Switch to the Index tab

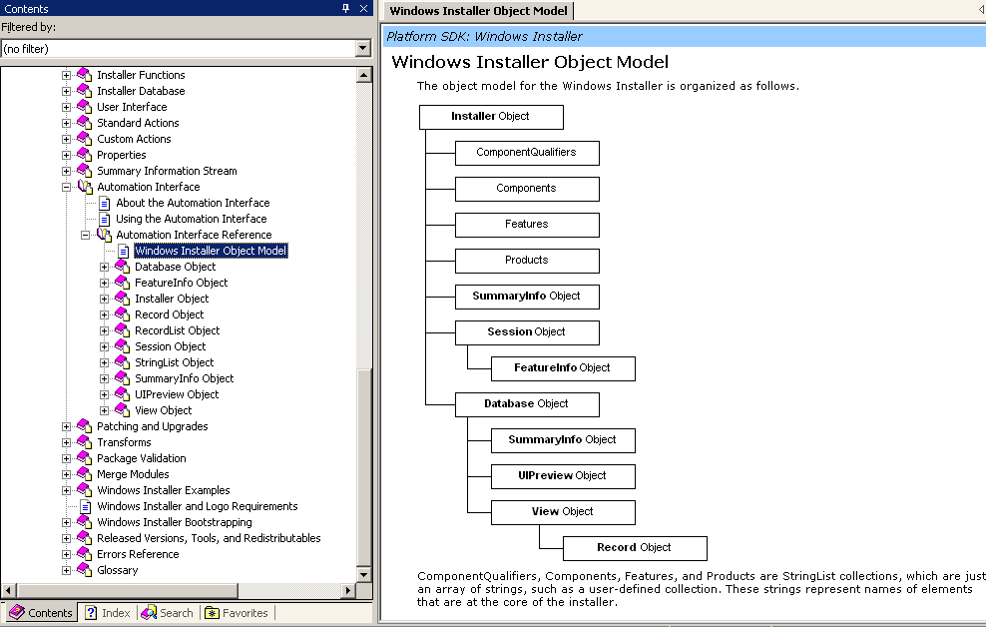(x=108, y=613)
